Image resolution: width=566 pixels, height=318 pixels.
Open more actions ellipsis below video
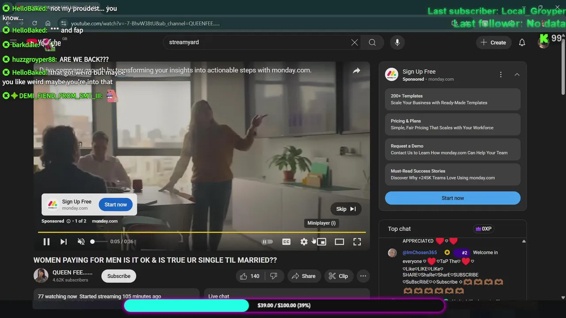[x=363, y=276]
